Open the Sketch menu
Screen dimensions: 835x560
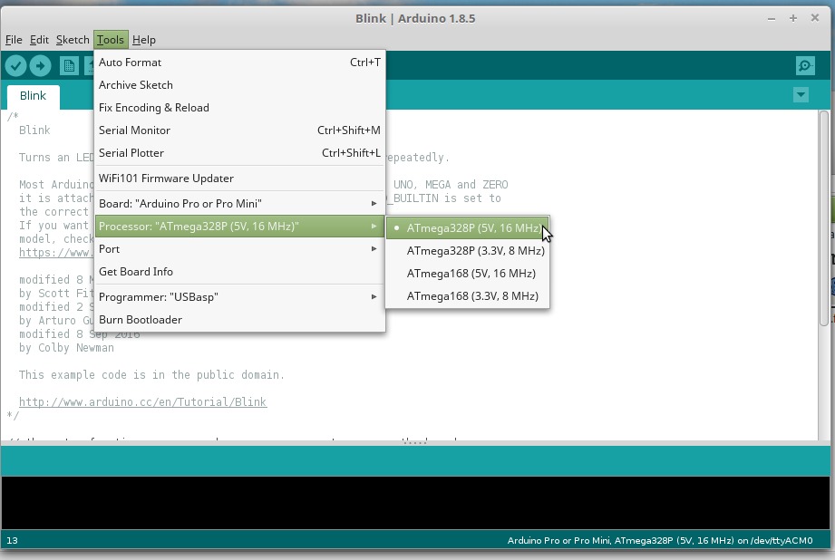pos(73,40)
